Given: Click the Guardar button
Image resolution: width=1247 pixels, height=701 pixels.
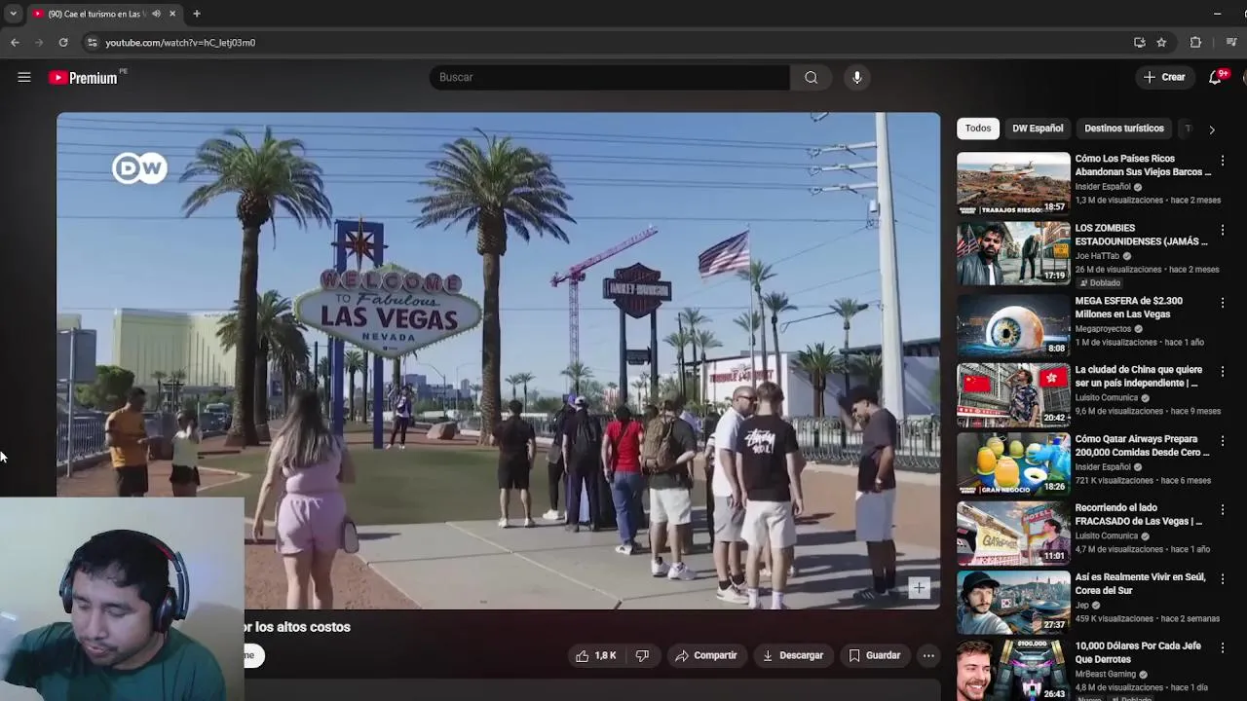Looking at the screenshot, I should click(874, 655).
